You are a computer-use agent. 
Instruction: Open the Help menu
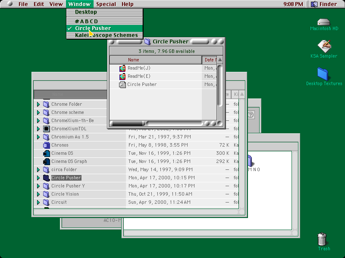point(127,4)
